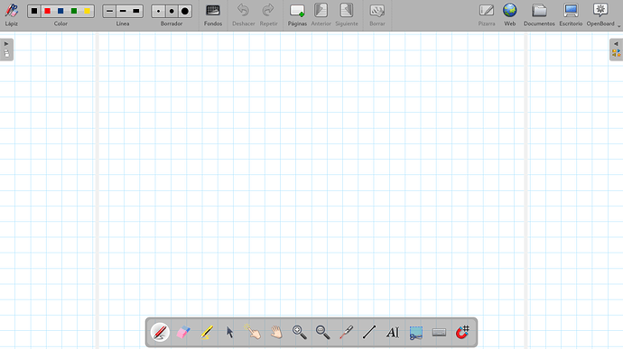Viewport: 623px width, 349px height.
Task: Select the laser pointer tool
Action: point(346,332)
